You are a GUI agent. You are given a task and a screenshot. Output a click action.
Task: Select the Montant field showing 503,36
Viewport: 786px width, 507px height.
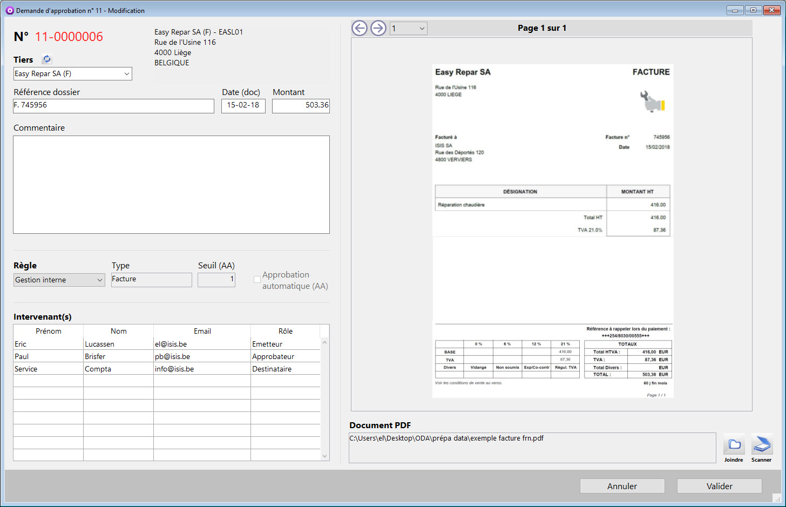tap(301, 106)
